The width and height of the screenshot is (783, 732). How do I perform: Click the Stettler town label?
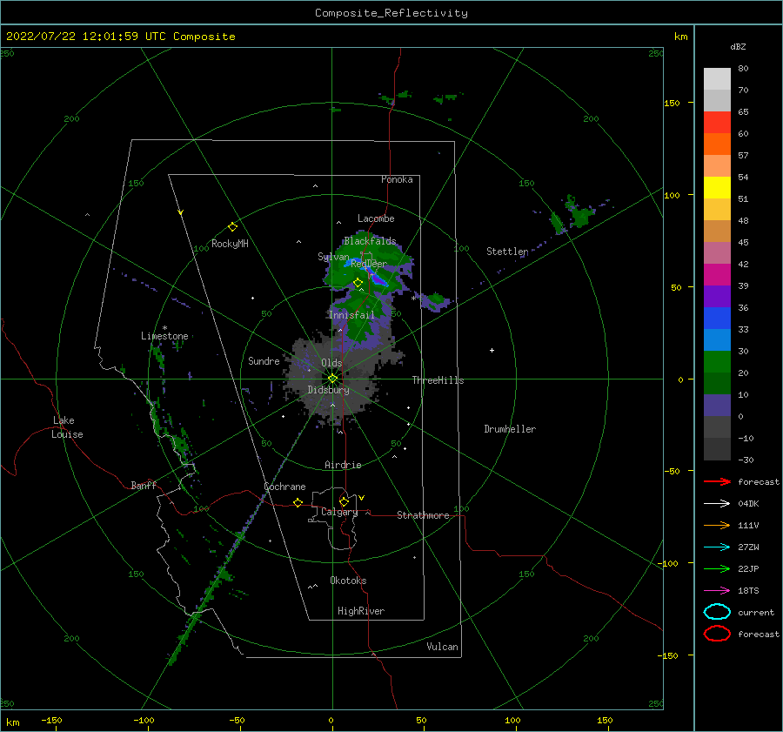(507, 252)
